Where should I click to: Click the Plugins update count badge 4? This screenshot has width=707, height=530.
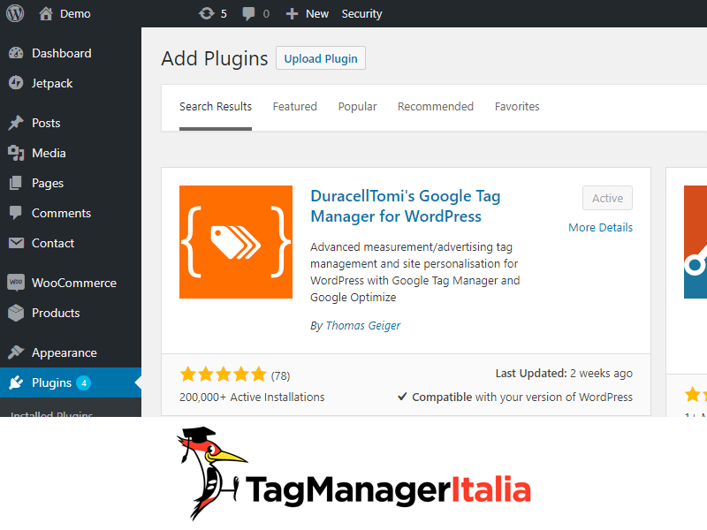pyautogui.click(x=83, y=382)
